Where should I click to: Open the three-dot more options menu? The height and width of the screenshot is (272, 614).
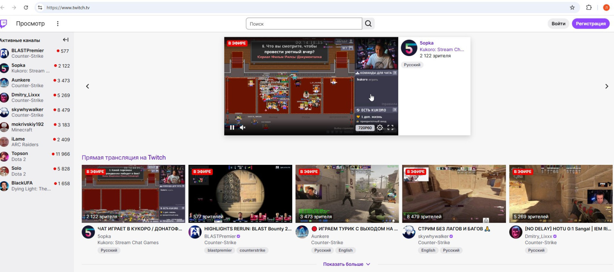[x=58, y=24]
